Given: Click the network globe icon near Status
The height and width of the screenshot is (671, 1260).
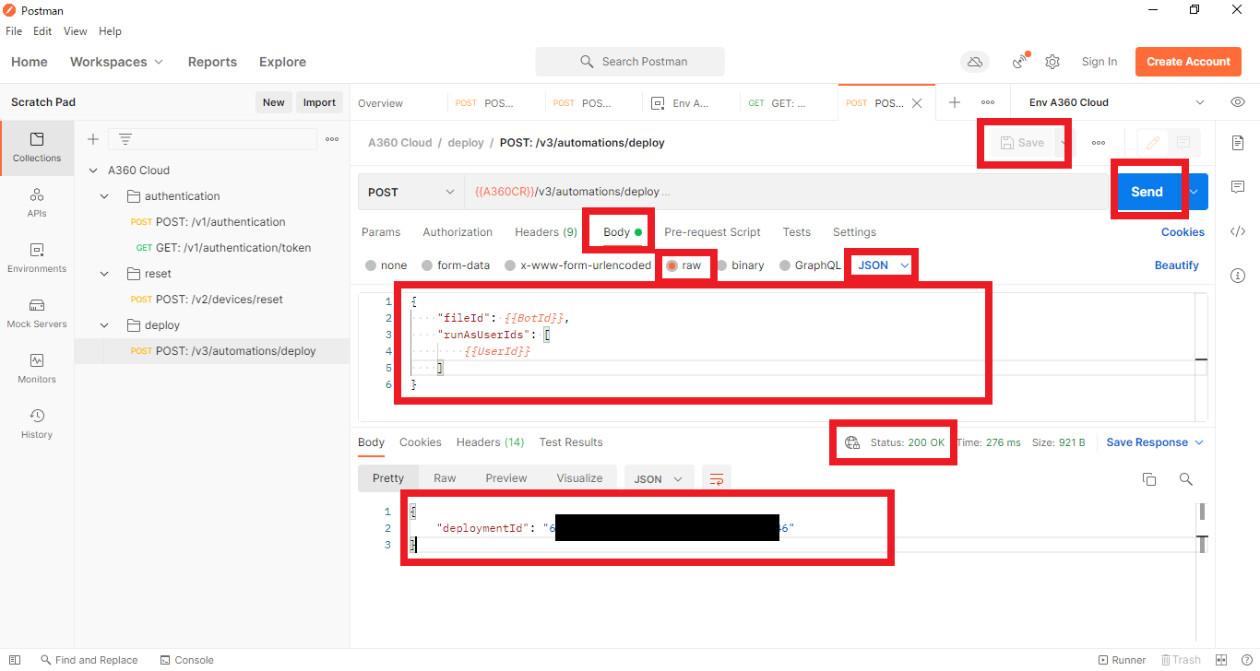Looking at the screenshot, I should [x=852, y=442].
